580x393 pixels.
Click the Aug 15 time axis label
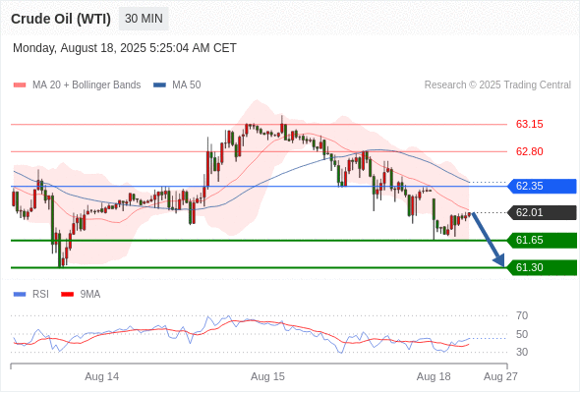[x=267, y=376]
